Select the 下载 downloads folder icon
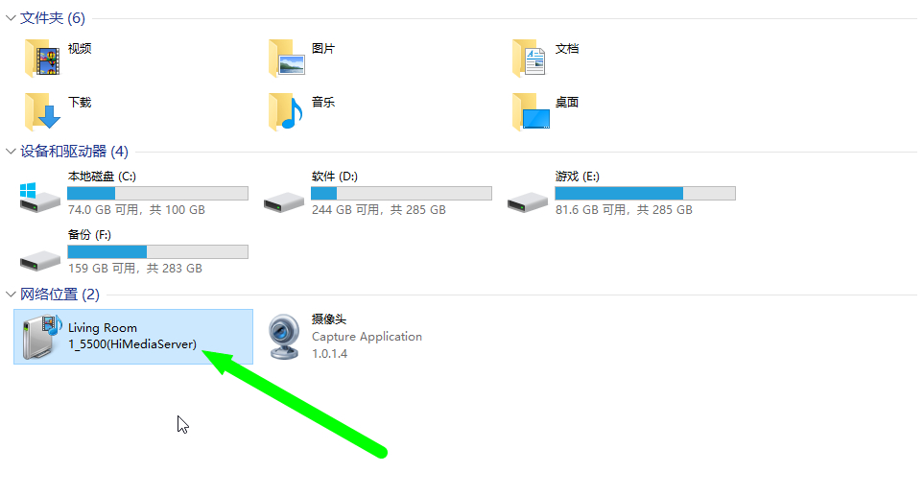Image resolution: width=924 pixels, height=496 pixels. pyautogui.click(x=42, y=111)
